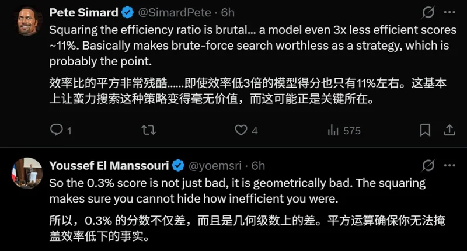Click Pete Simard's blue verified badge

[x=128, y=12]
